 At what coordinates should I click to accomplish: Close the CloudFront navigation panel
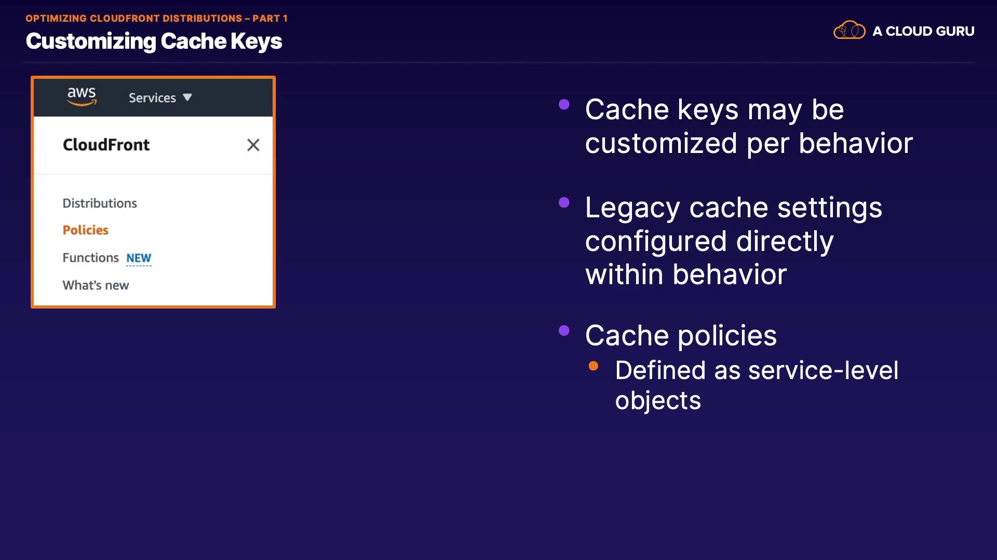(x=253, y=145)
